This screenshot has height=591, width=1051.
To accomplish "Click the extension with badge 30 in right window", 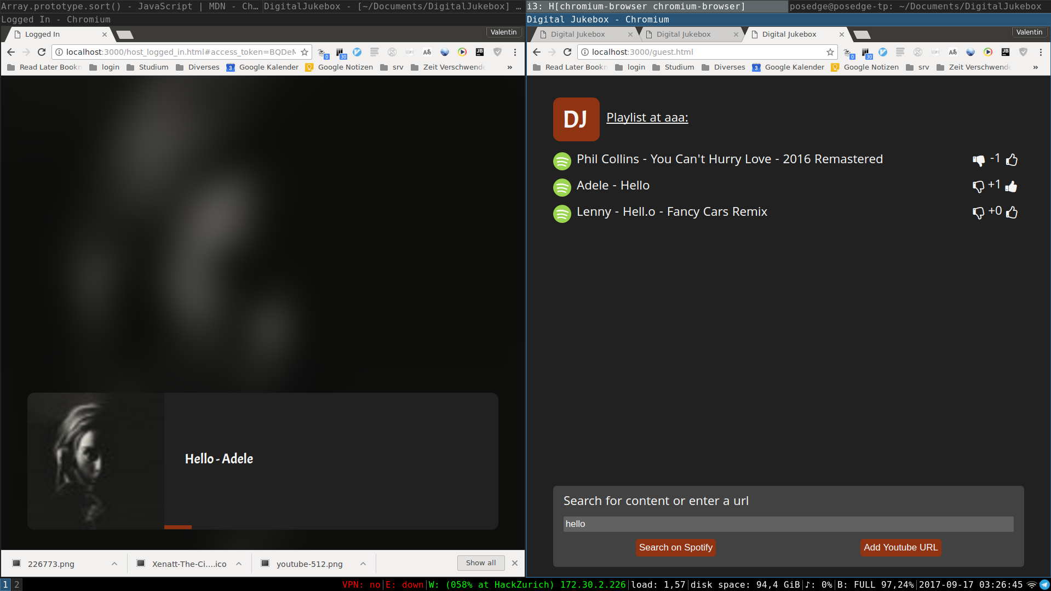I will coord(867,53).
